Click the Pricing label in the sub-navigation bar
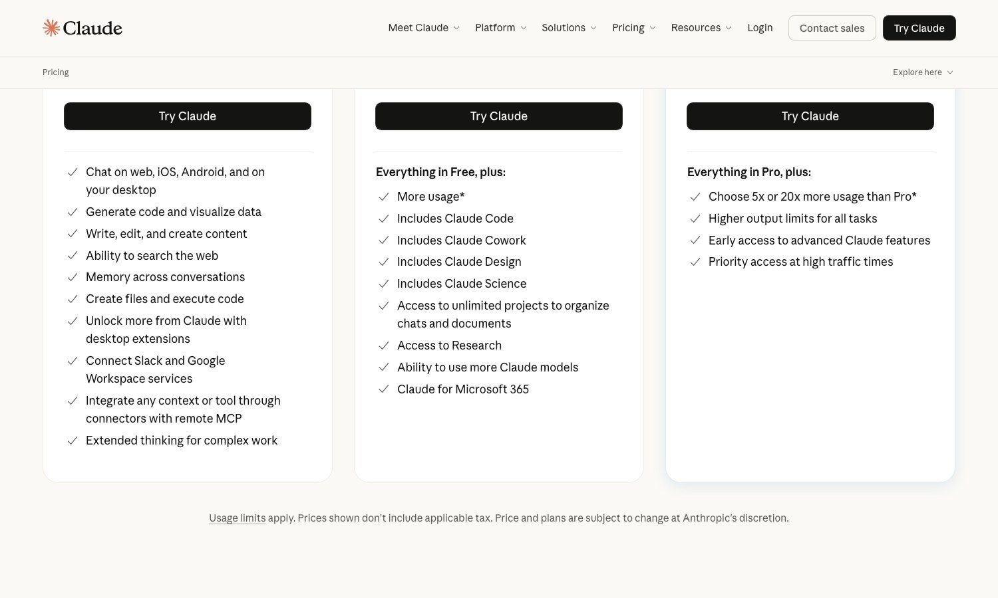Viewport: 998px width, 598px height. click(56, 72)
